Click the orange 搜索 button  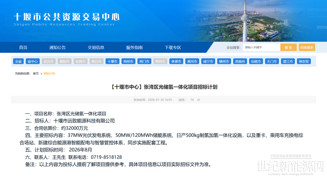(289, 47)
